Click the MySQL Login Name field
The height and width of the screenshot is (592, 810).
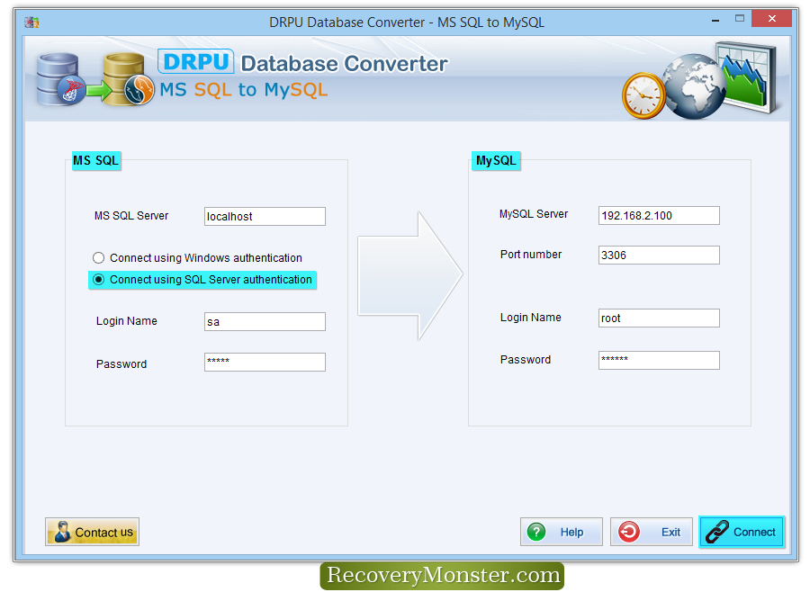point(659,318)
